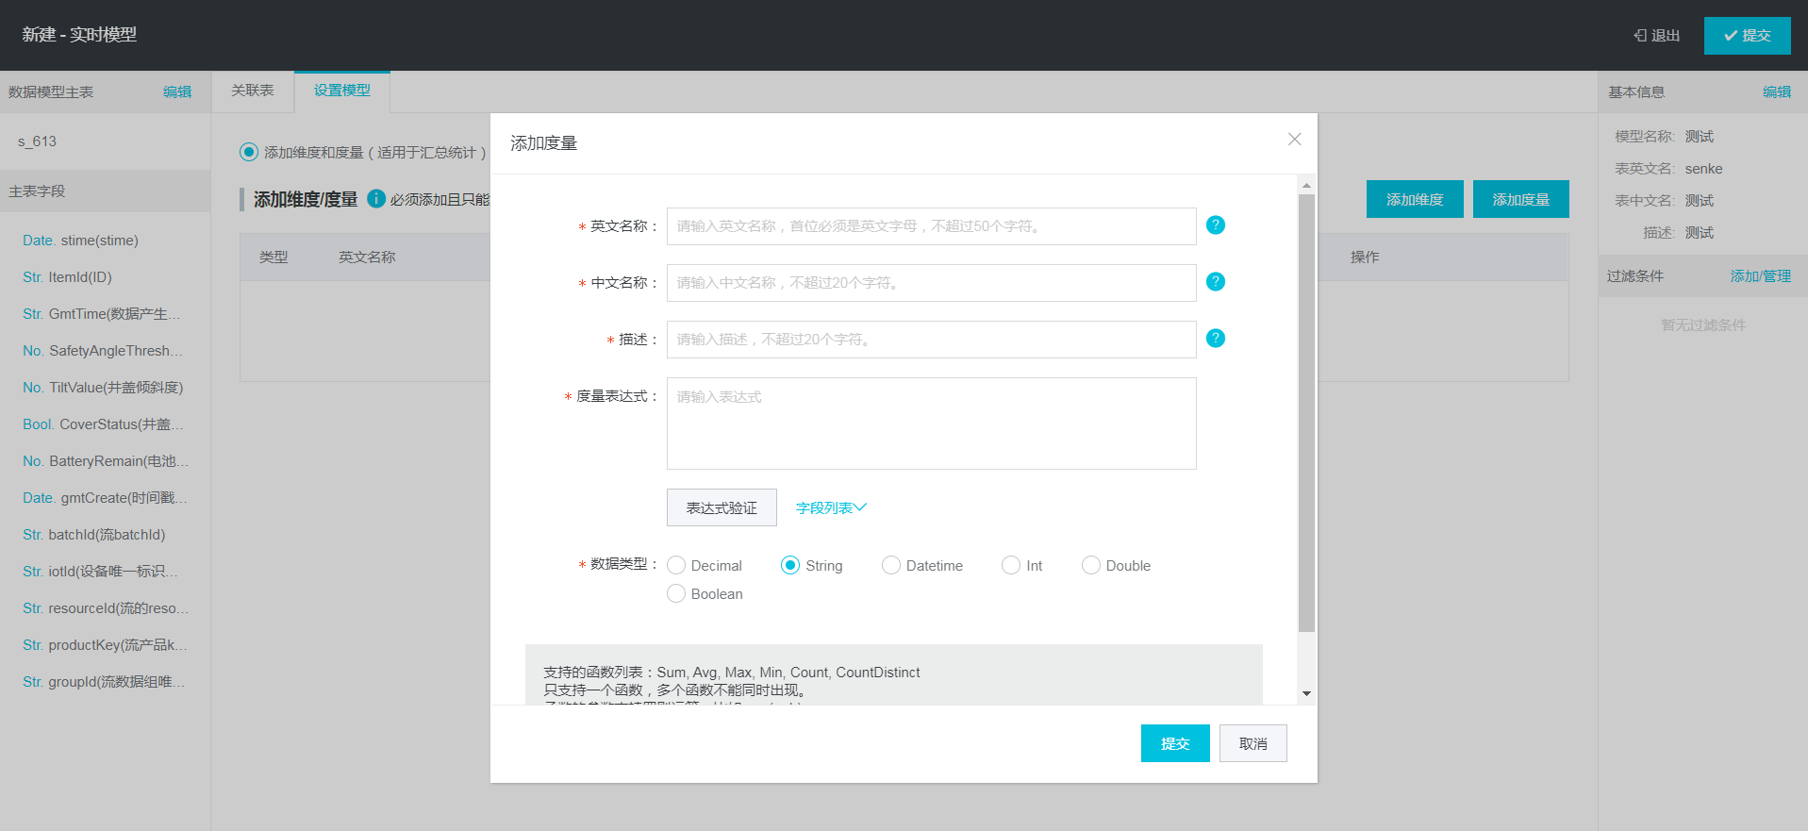Viewport: 1808px width, 831px height.
Task: Select field gmtCreate in list
Action: [105, 498]
